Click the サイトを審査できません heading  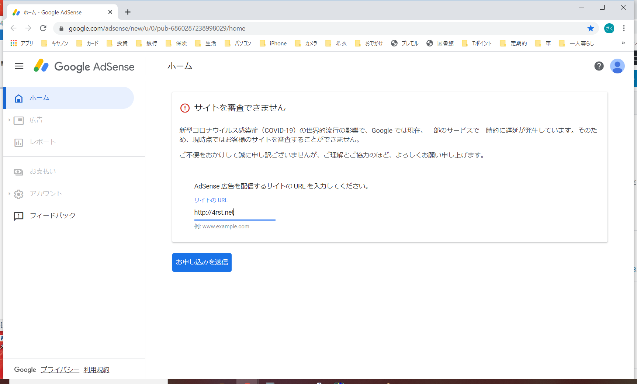[240, 108]
